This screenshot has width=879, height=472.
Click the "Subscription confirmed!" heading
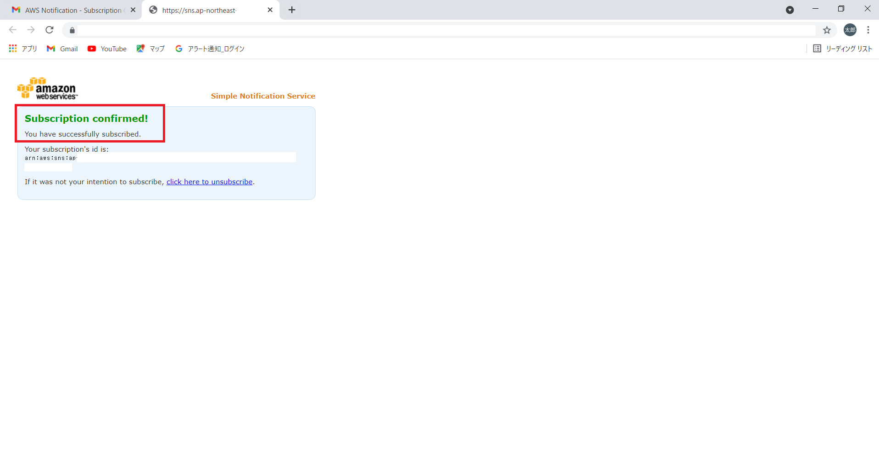(x=86, y=119)
